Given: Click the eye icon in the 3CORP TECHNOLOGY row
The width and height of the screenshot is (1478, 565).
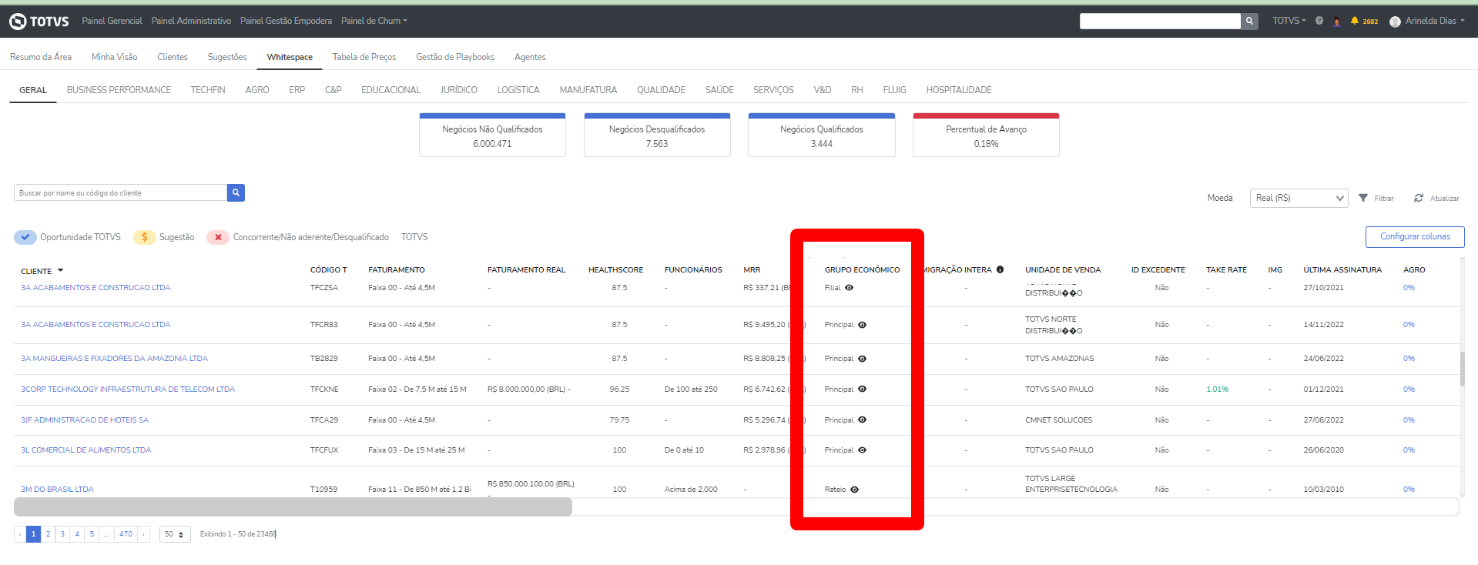Looking at the screenshot, I should coord(863,389).
